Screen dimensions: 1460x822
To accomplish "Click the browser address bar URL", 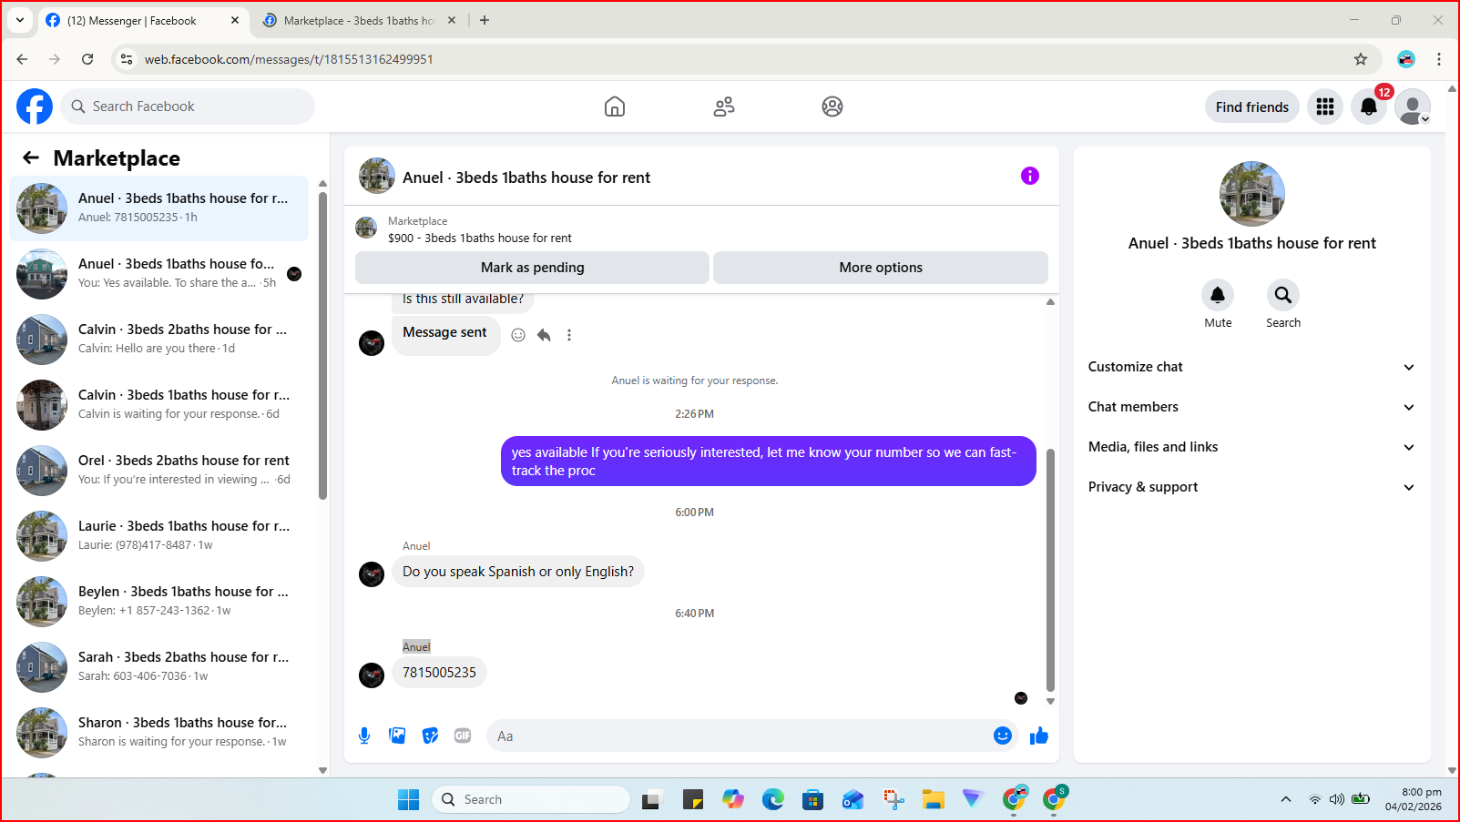I will click(289, 59).
